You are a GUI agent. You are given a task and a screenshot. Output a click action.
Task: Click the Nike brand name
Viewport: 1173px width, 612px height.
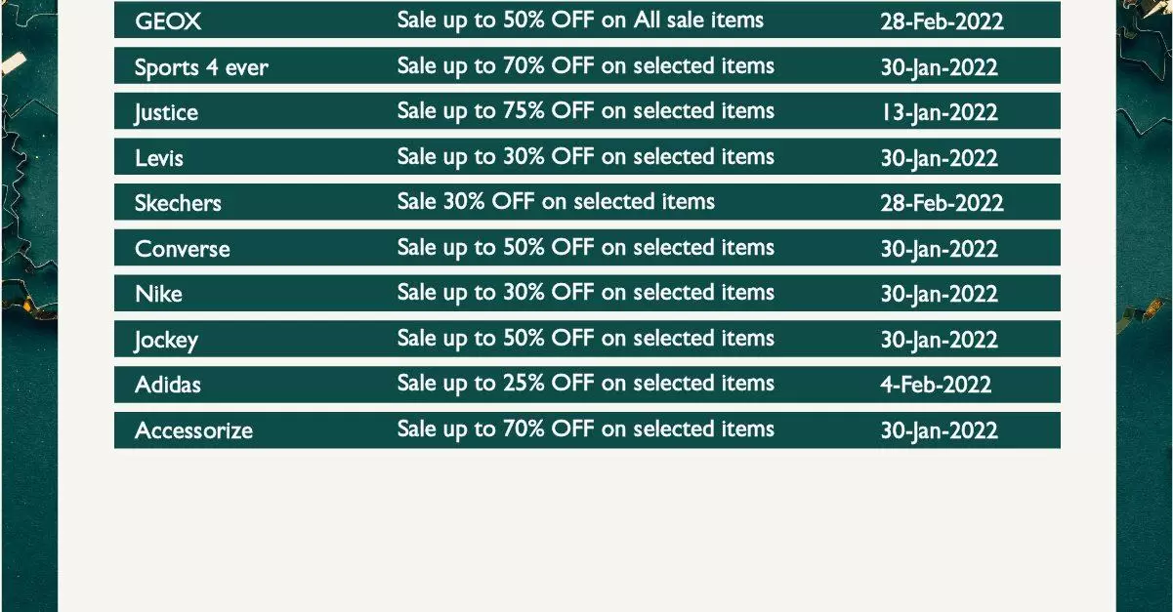coord(158,294)
